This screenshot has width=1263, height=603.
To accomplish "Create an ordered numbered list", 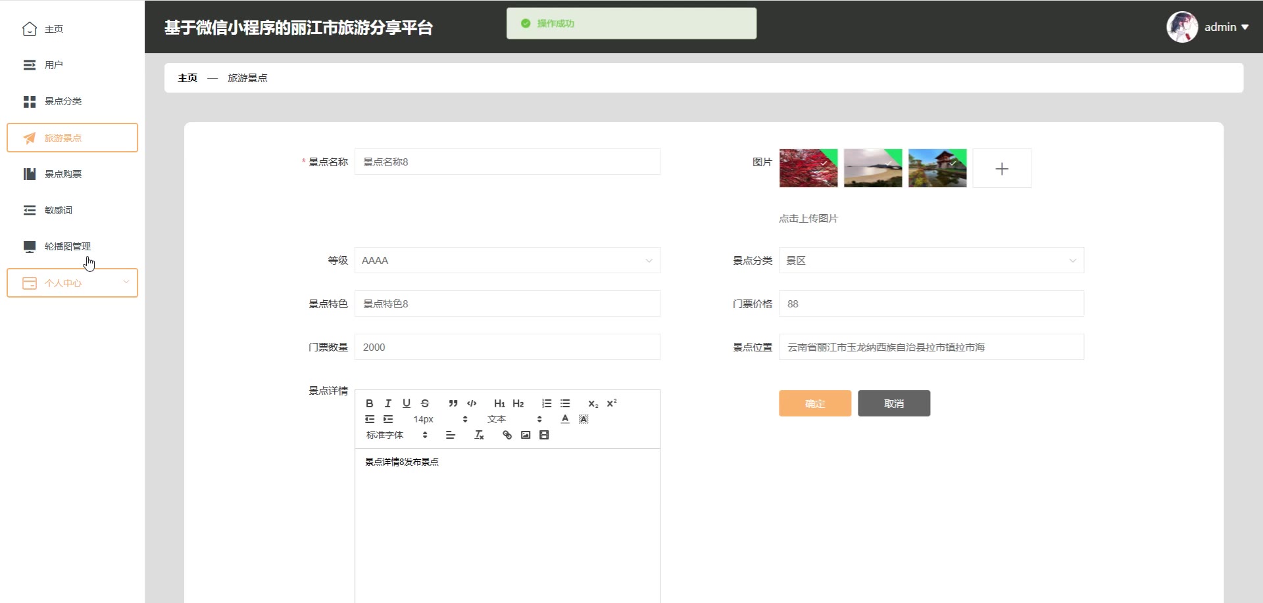I will [x=547, y=403].
